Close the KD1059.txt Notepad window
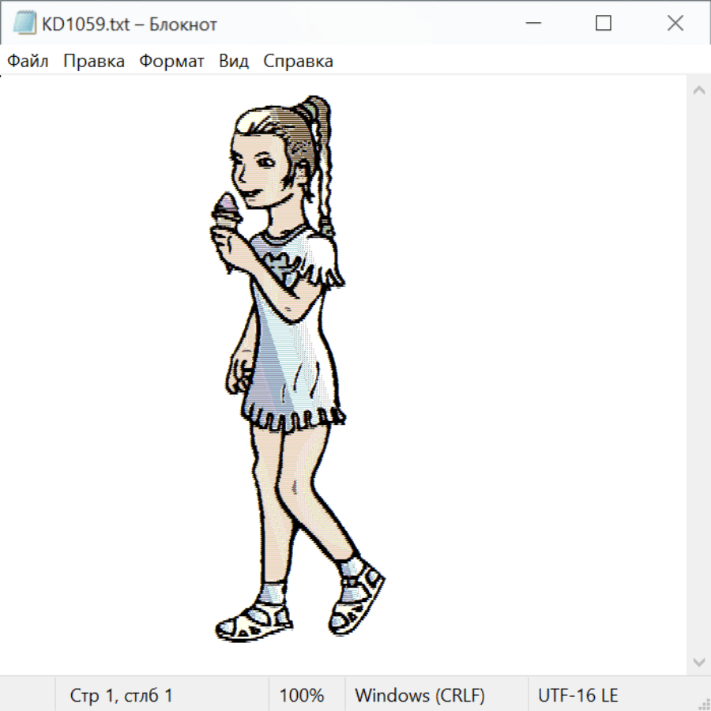The image size is (711, 711). (x=675, y=24)
